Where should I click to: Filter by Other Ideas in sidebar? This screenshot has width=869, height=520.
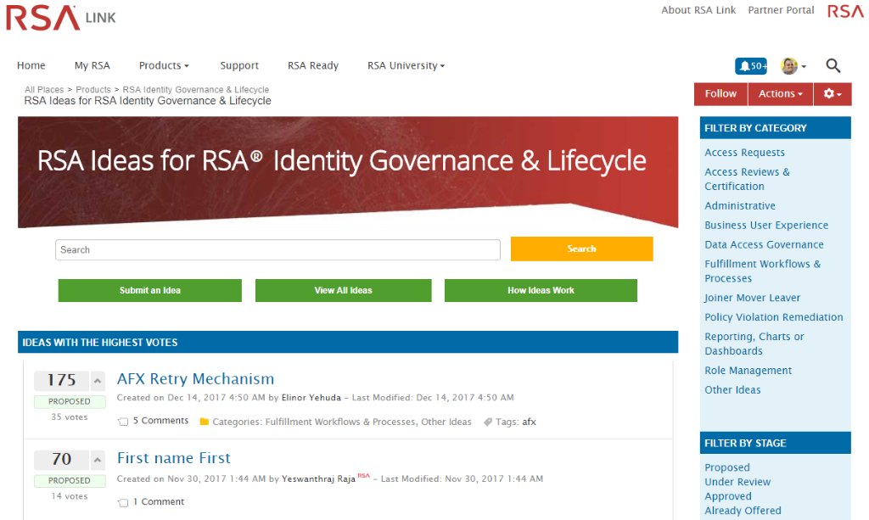pyautogui.click(x=732, y=389)
